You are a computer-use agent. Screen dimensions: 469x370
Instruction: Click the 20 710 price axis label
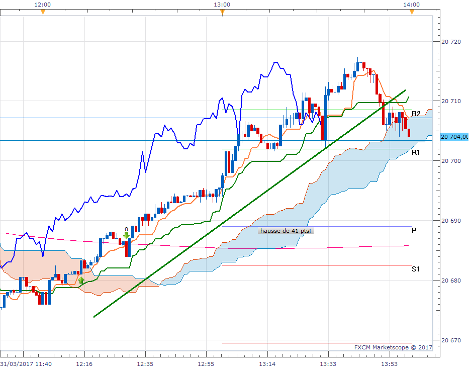(x=451, y=101)
